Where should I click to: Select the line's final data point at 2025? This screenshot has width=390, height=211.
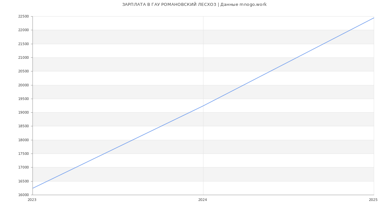tap(374, 18)
